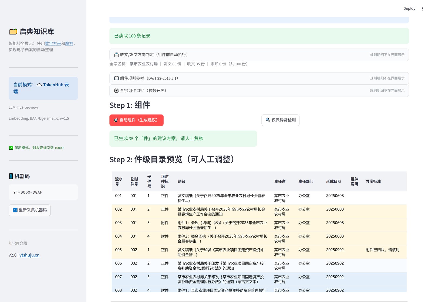The height and width of the screenshot is (302, 432).
Task: Click the cloud icon next to TokenHub
Action: click(x=39, y=85)
